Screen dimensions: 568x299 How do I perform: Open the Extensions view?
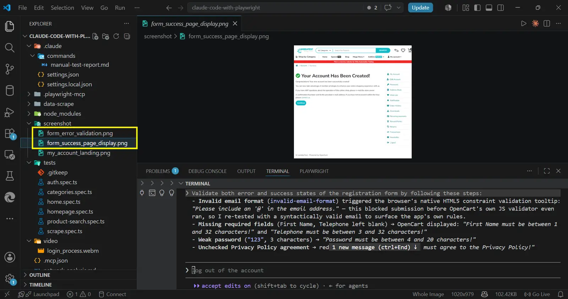point(10,134)
